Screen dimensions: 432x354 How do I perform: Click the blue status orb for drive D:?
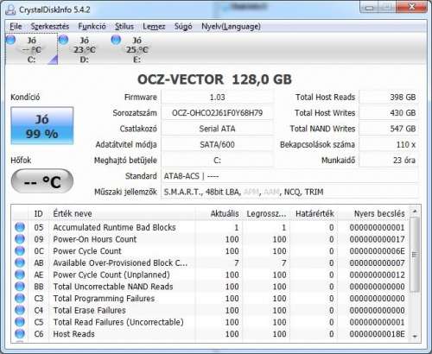click(x=63, y=40)
